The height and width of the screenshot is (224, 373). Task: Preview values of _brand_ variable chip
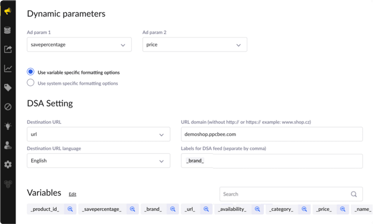point(173,209)
